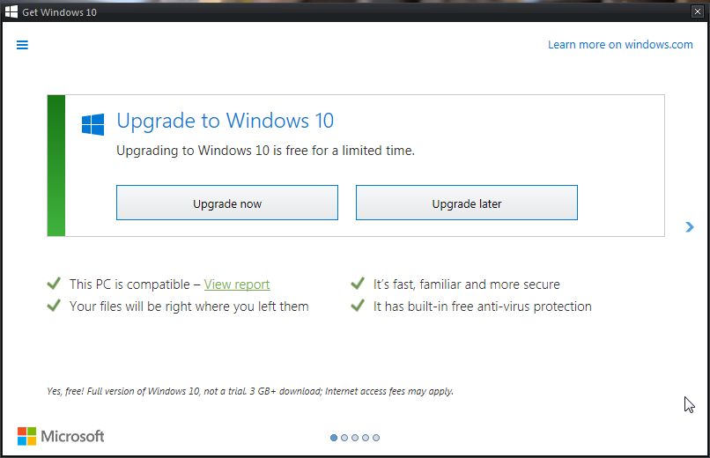Click the Windows icon in title bar
Image resolution: width=710 pixels, height=458 pixels.
point(11,11)
